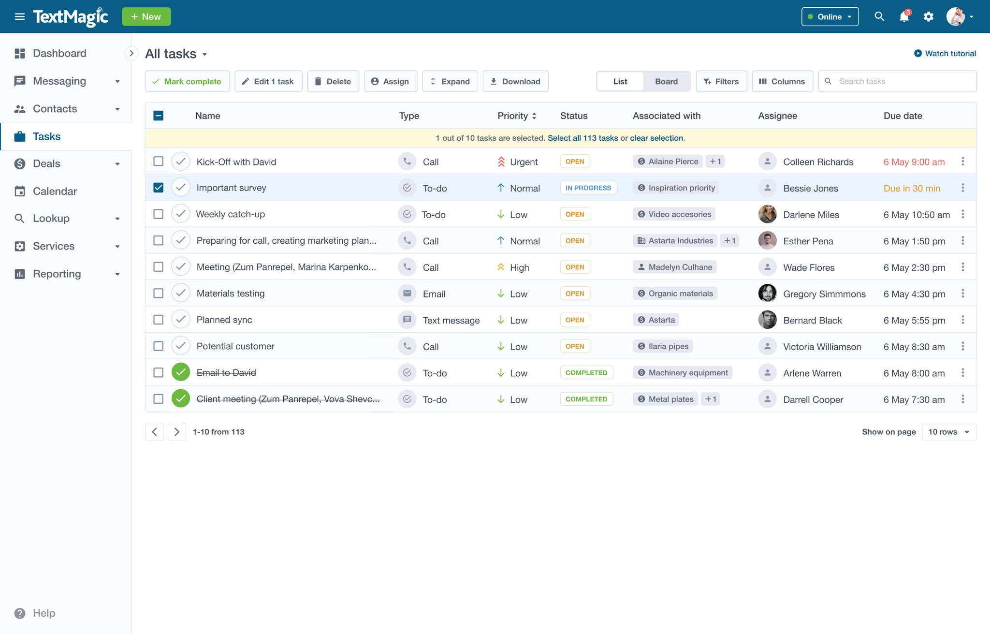The height and width of the screenshot is (634, 990).
Task: Click the header search magnifier icon
Action: (x=879, y=17)
